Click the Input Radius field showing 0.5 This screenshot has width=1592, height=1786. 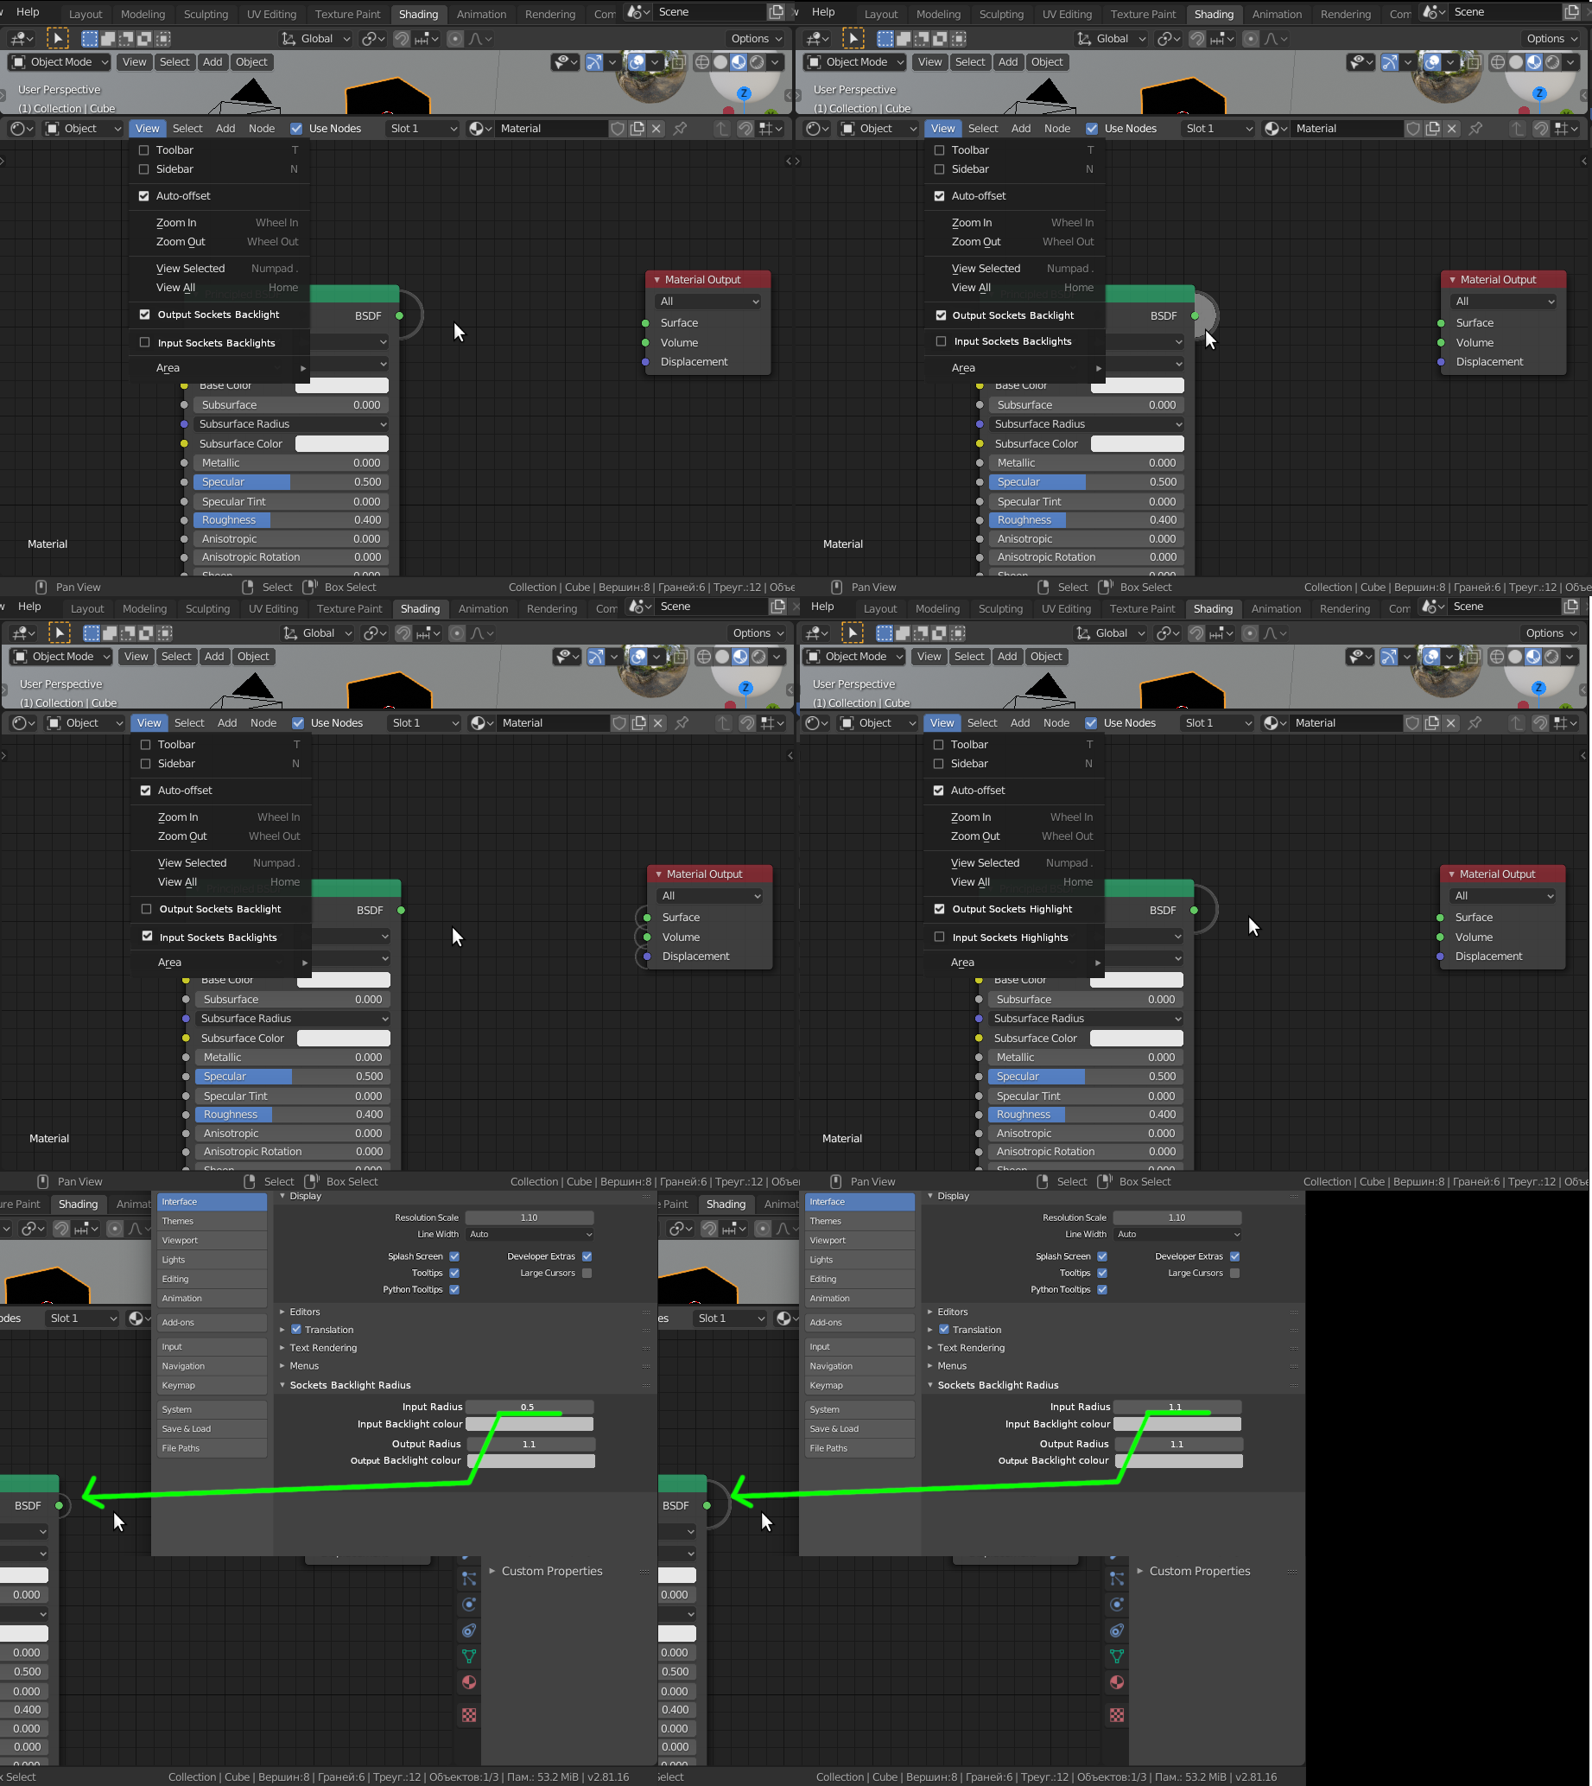530,1406
